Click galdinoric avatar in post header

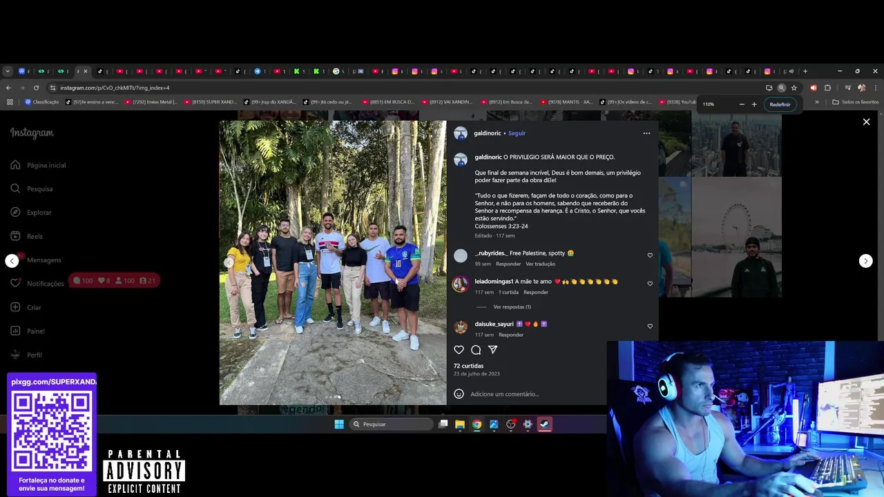point(461,133)
